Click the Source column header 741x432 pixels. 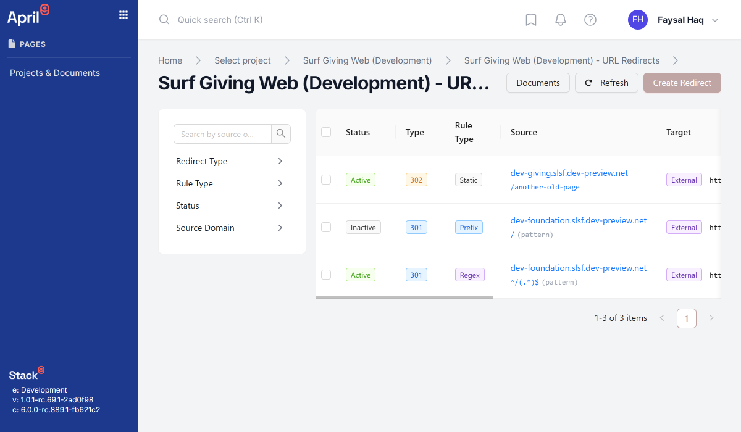click(x=524, y=132)
